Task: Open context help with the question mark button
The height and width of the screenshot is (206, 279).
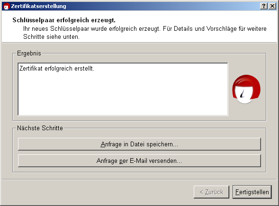Action: (x=264, y=6)
